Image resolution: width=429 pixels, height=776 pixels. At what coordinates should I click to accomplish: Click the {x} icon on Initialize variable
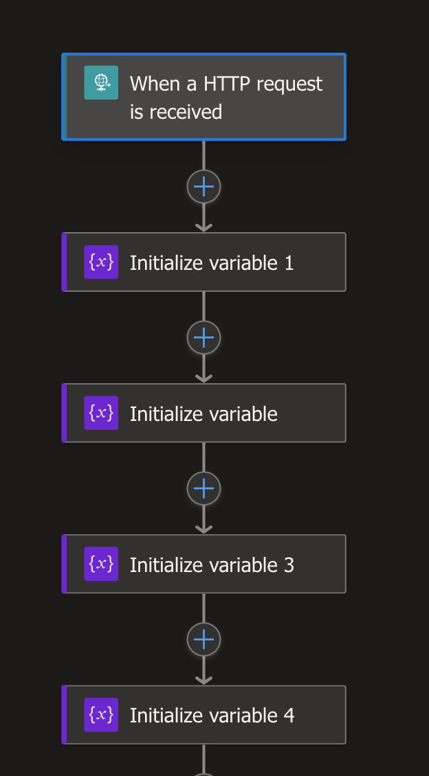click(101, 413)
